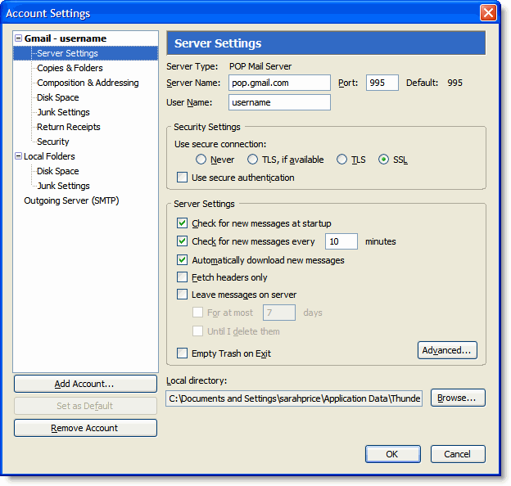Select the SSL radio button
Image resolution: width=511 pixels, height=486 pixels.
coord(383,160)
